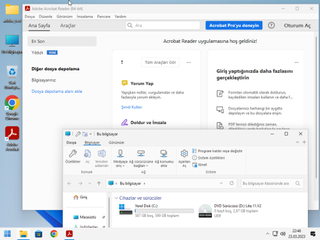320x240 pixels.
Task: Switch to the Araçlar tab in Acrobat
Action: 68,26
